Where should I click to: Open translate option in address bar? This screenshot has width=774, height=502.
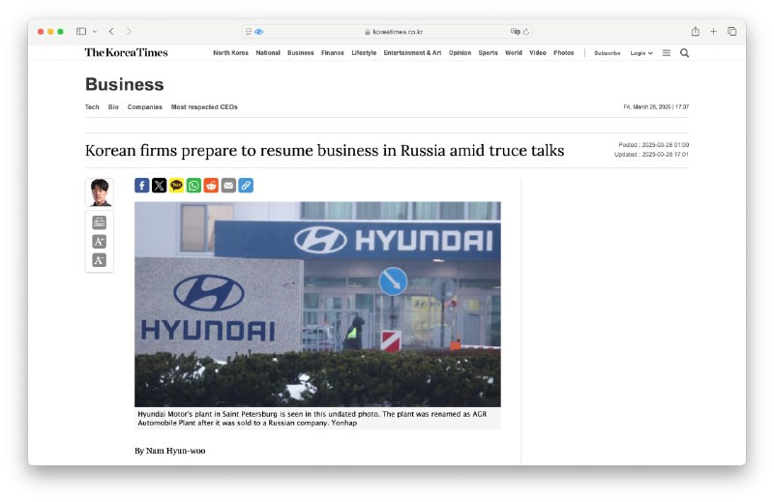(x=515, y=32)
